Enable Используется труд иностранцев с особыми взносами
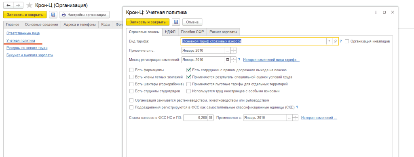This screenshot has height=157, width=414. [188, 91]
